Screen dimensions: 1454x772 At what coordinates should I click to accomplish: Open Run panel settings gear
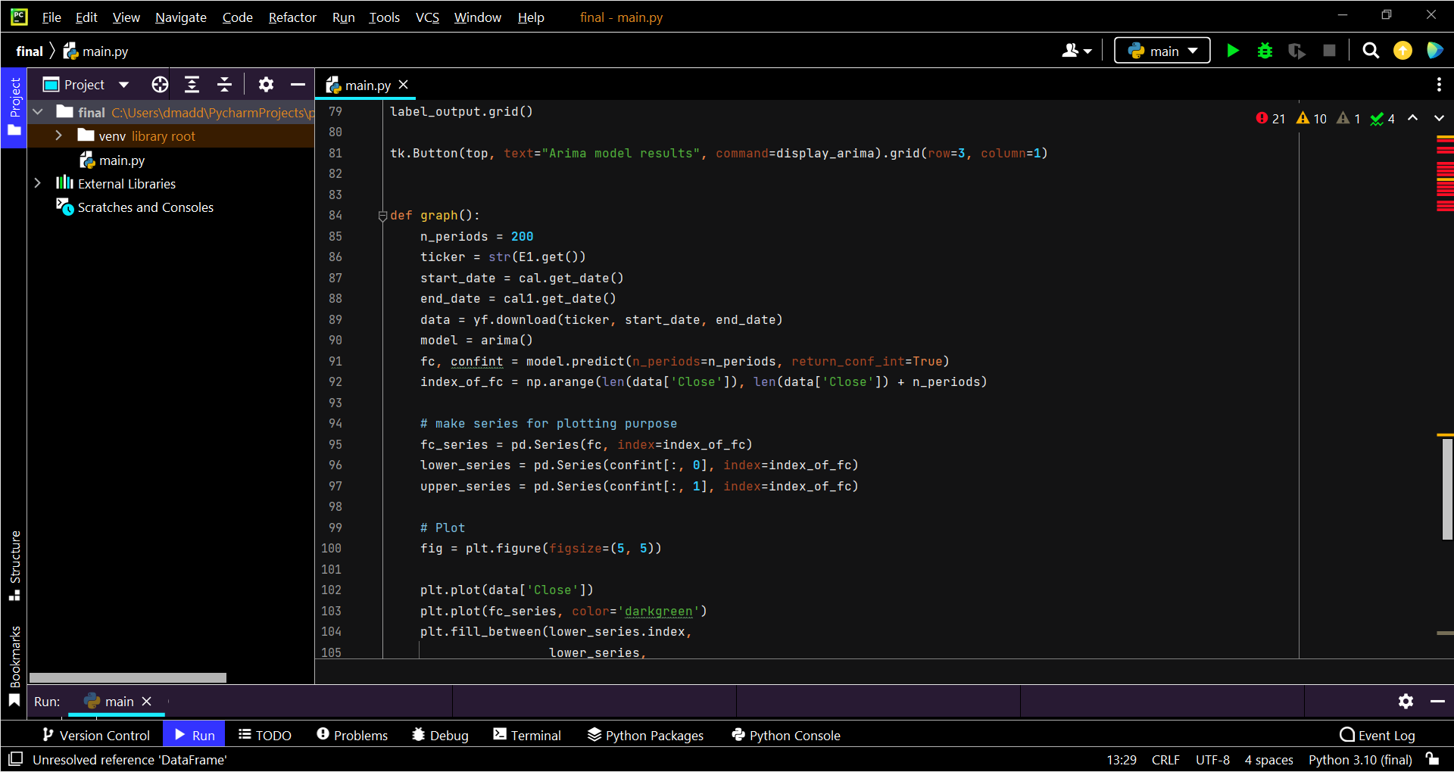tap(1406, 702)
